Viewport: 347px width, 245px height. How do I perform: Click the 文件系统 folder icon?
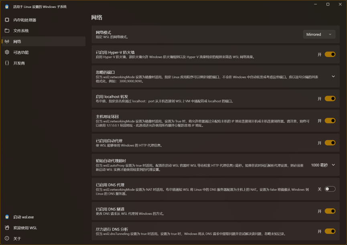point(6,30)
